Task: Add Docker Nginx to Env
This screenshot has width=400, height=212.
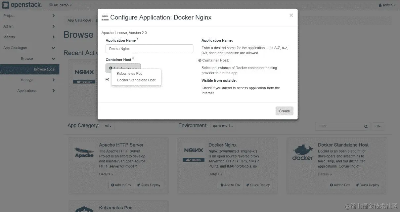Action: pos(231,185)
